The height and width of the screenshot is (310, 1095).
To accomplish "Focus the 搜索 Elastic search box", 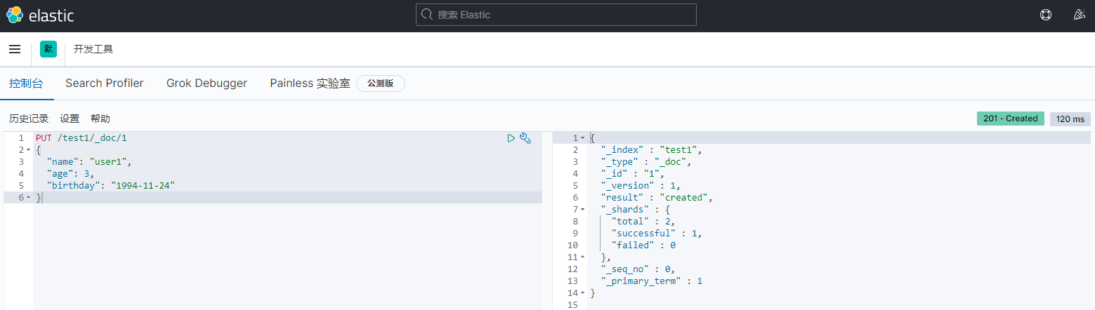I will [x=556, y=15].
